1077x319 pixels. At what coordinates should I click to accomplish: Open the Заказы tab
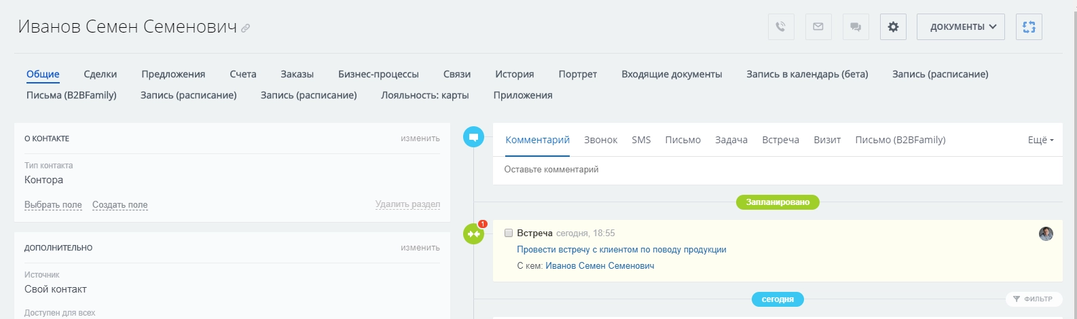pyautogui.click(x=297, y=74)
